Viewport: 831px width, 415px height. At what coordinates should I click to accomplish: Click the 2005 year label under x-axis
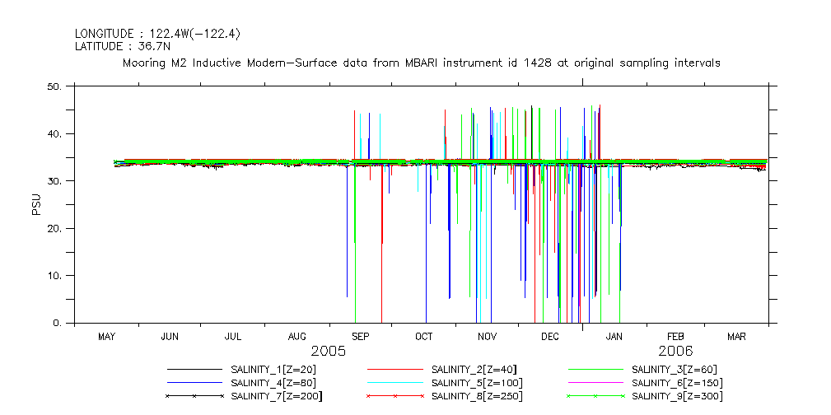(x=327, y=351)
